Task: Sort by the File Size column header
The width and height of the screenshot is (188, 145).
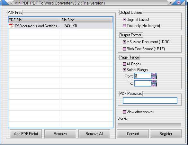Action: click(87, 20)
